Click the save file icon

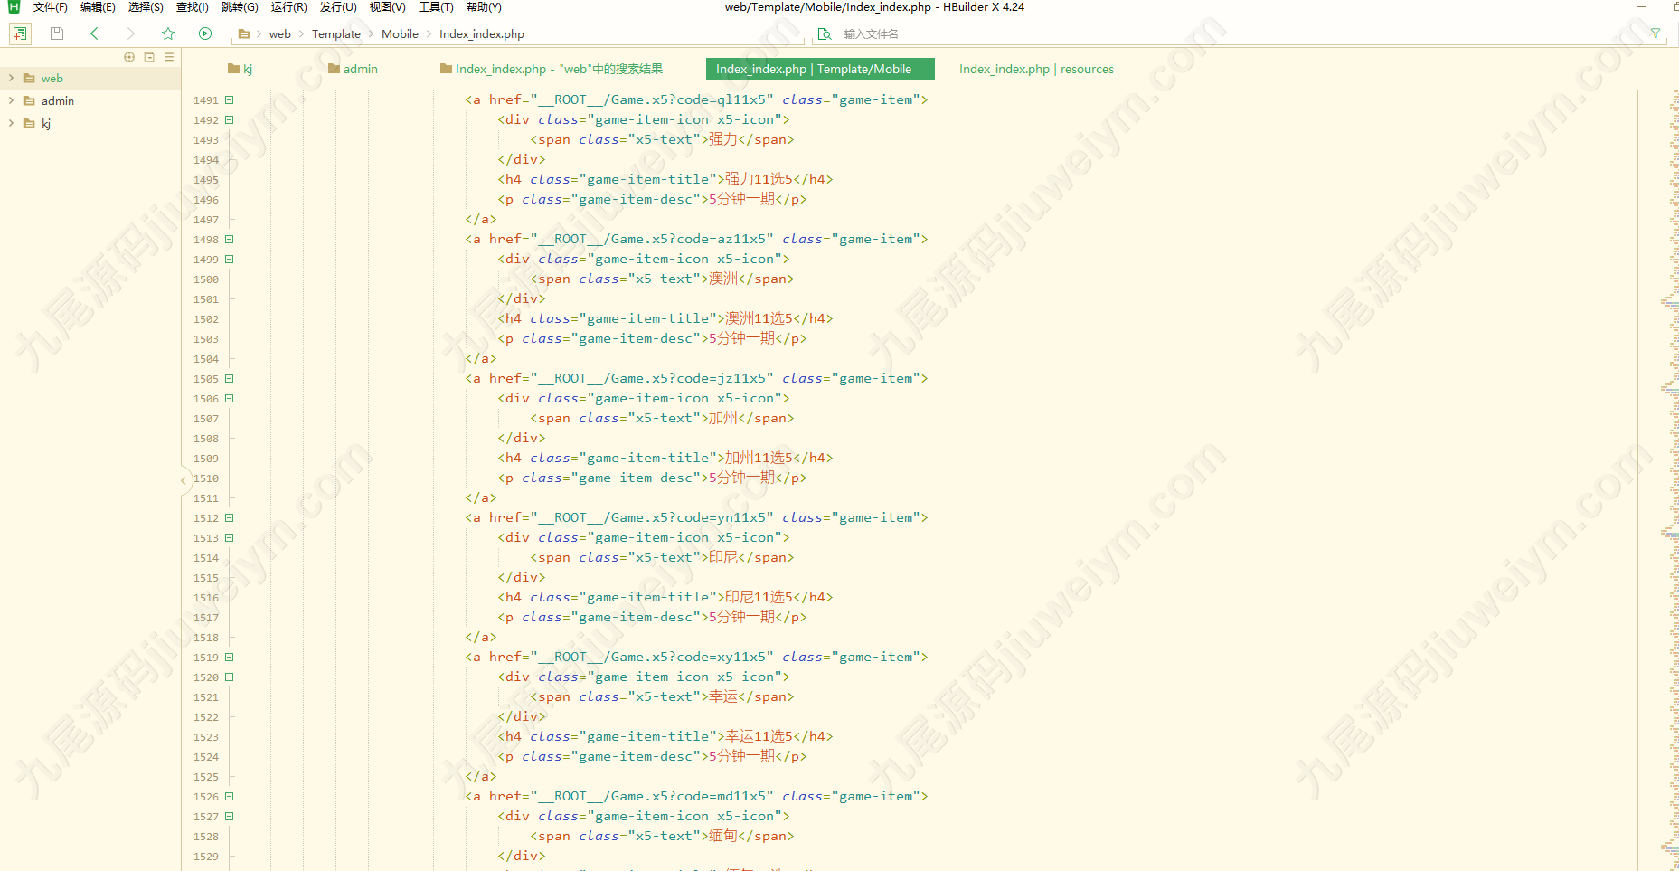[x=57, y=33]
